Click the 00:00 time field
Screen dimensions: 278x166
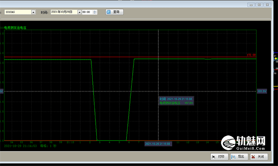point(88,12)
